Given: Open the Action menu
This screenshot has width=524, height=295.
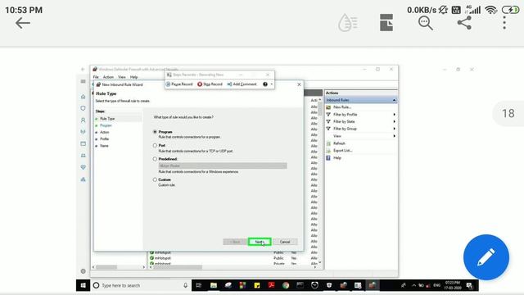Looking at the screenshot, I should (108, 77).
